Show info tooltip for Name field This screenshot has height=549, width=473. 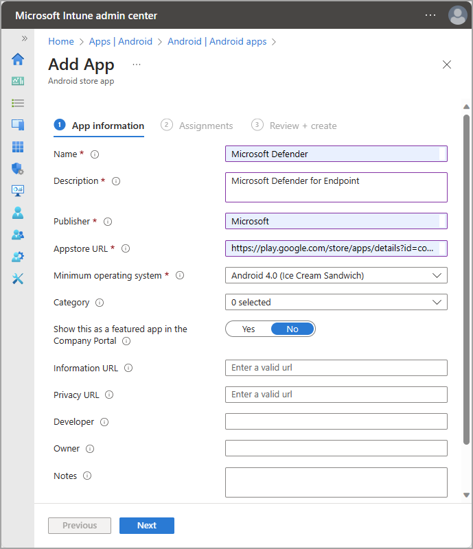pyautogui.click(x=95, y=154)
